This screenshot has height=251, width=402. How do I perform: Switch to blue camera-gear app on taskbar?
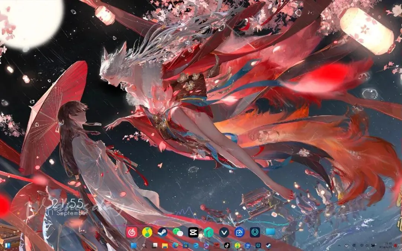pos(248,245)
